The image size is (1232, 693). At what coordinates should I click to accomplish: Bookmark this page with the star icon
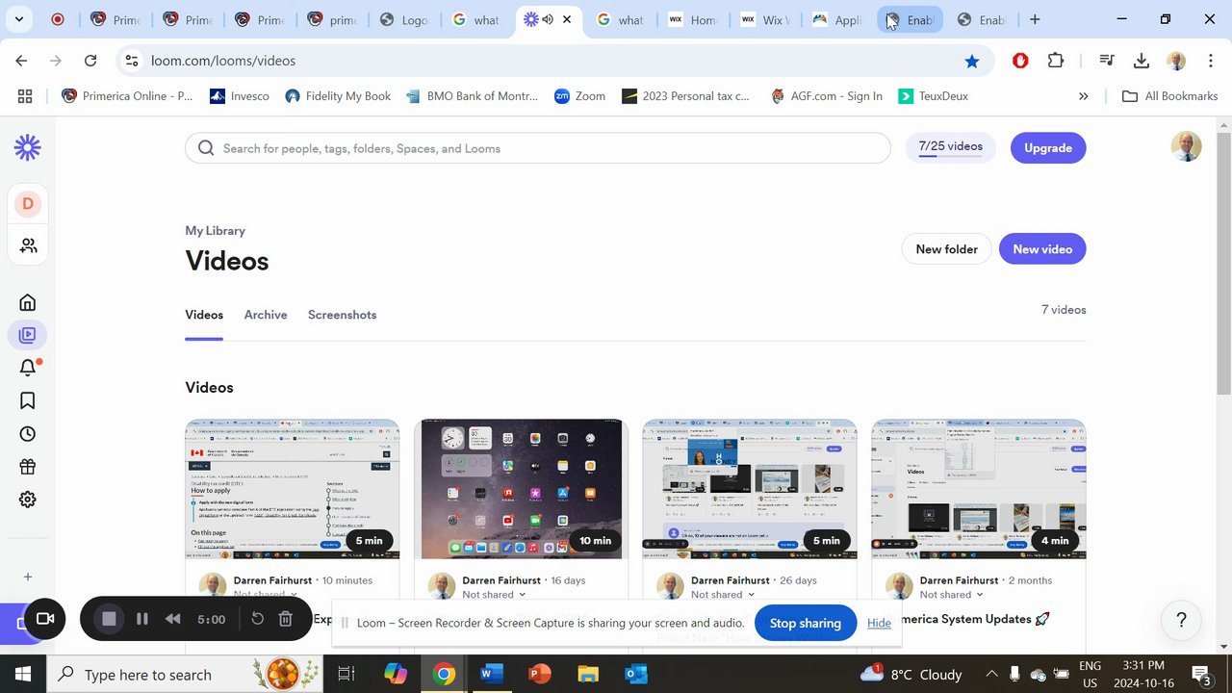point(972,61)
